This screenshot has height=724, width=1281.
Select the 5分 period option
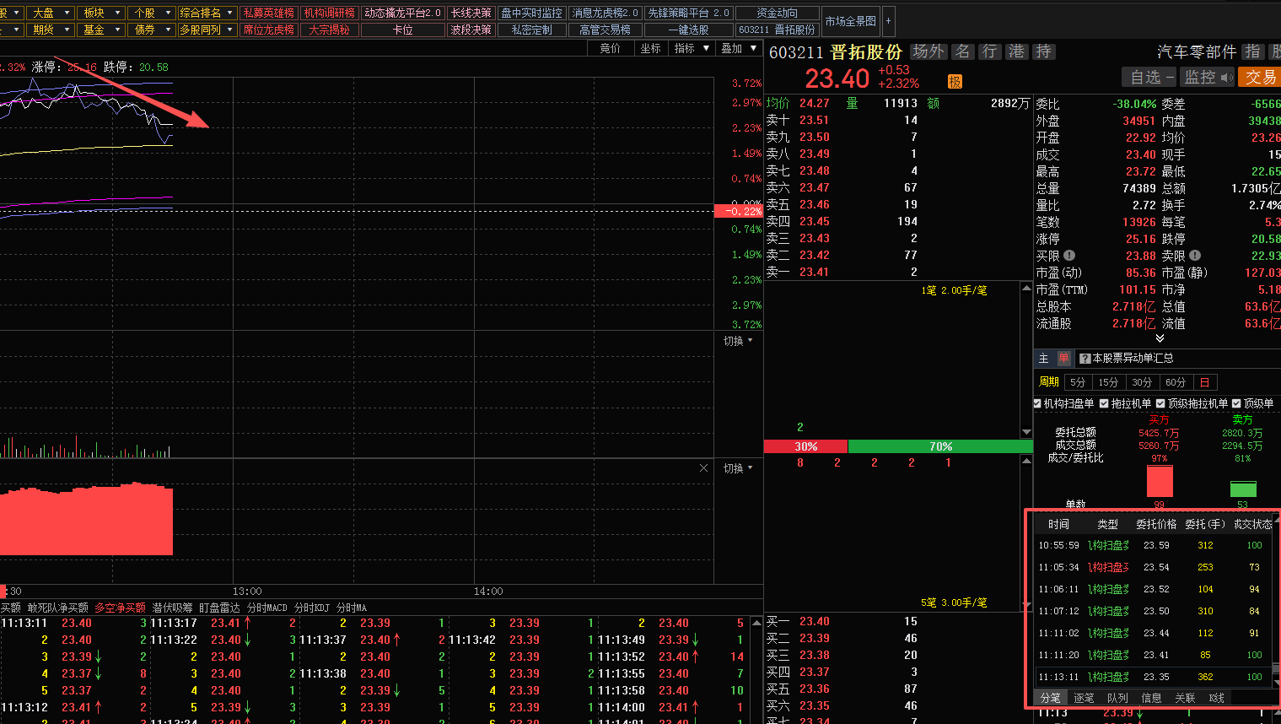pos(1078,382)
